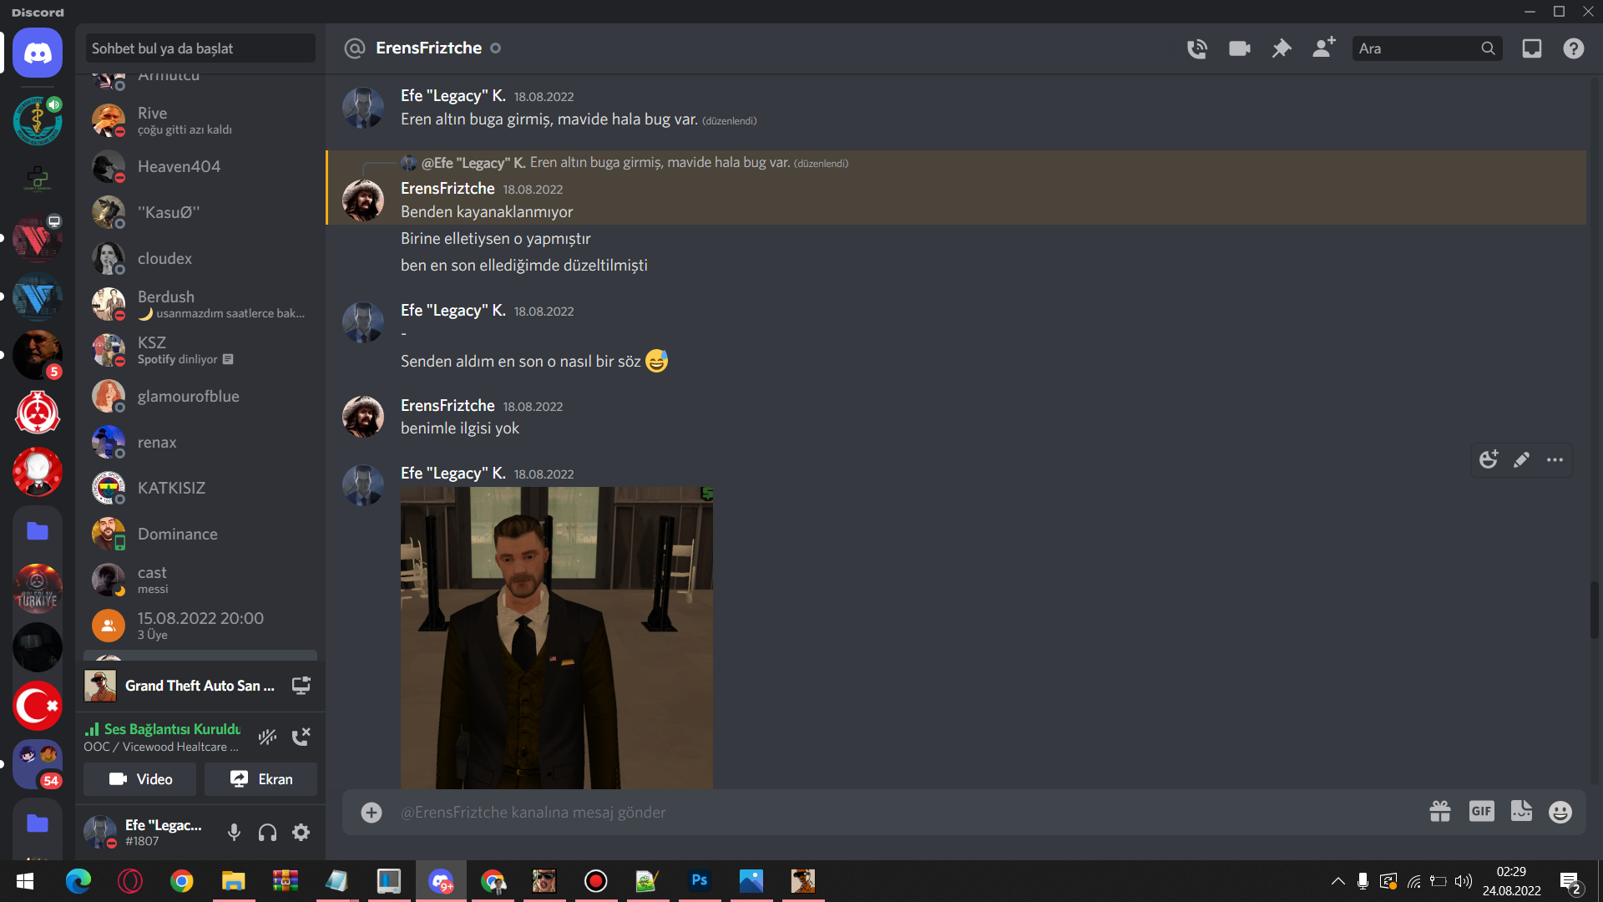Open the server with 54 notifications
Screen dimensions: 1603x902
point(38,764)
